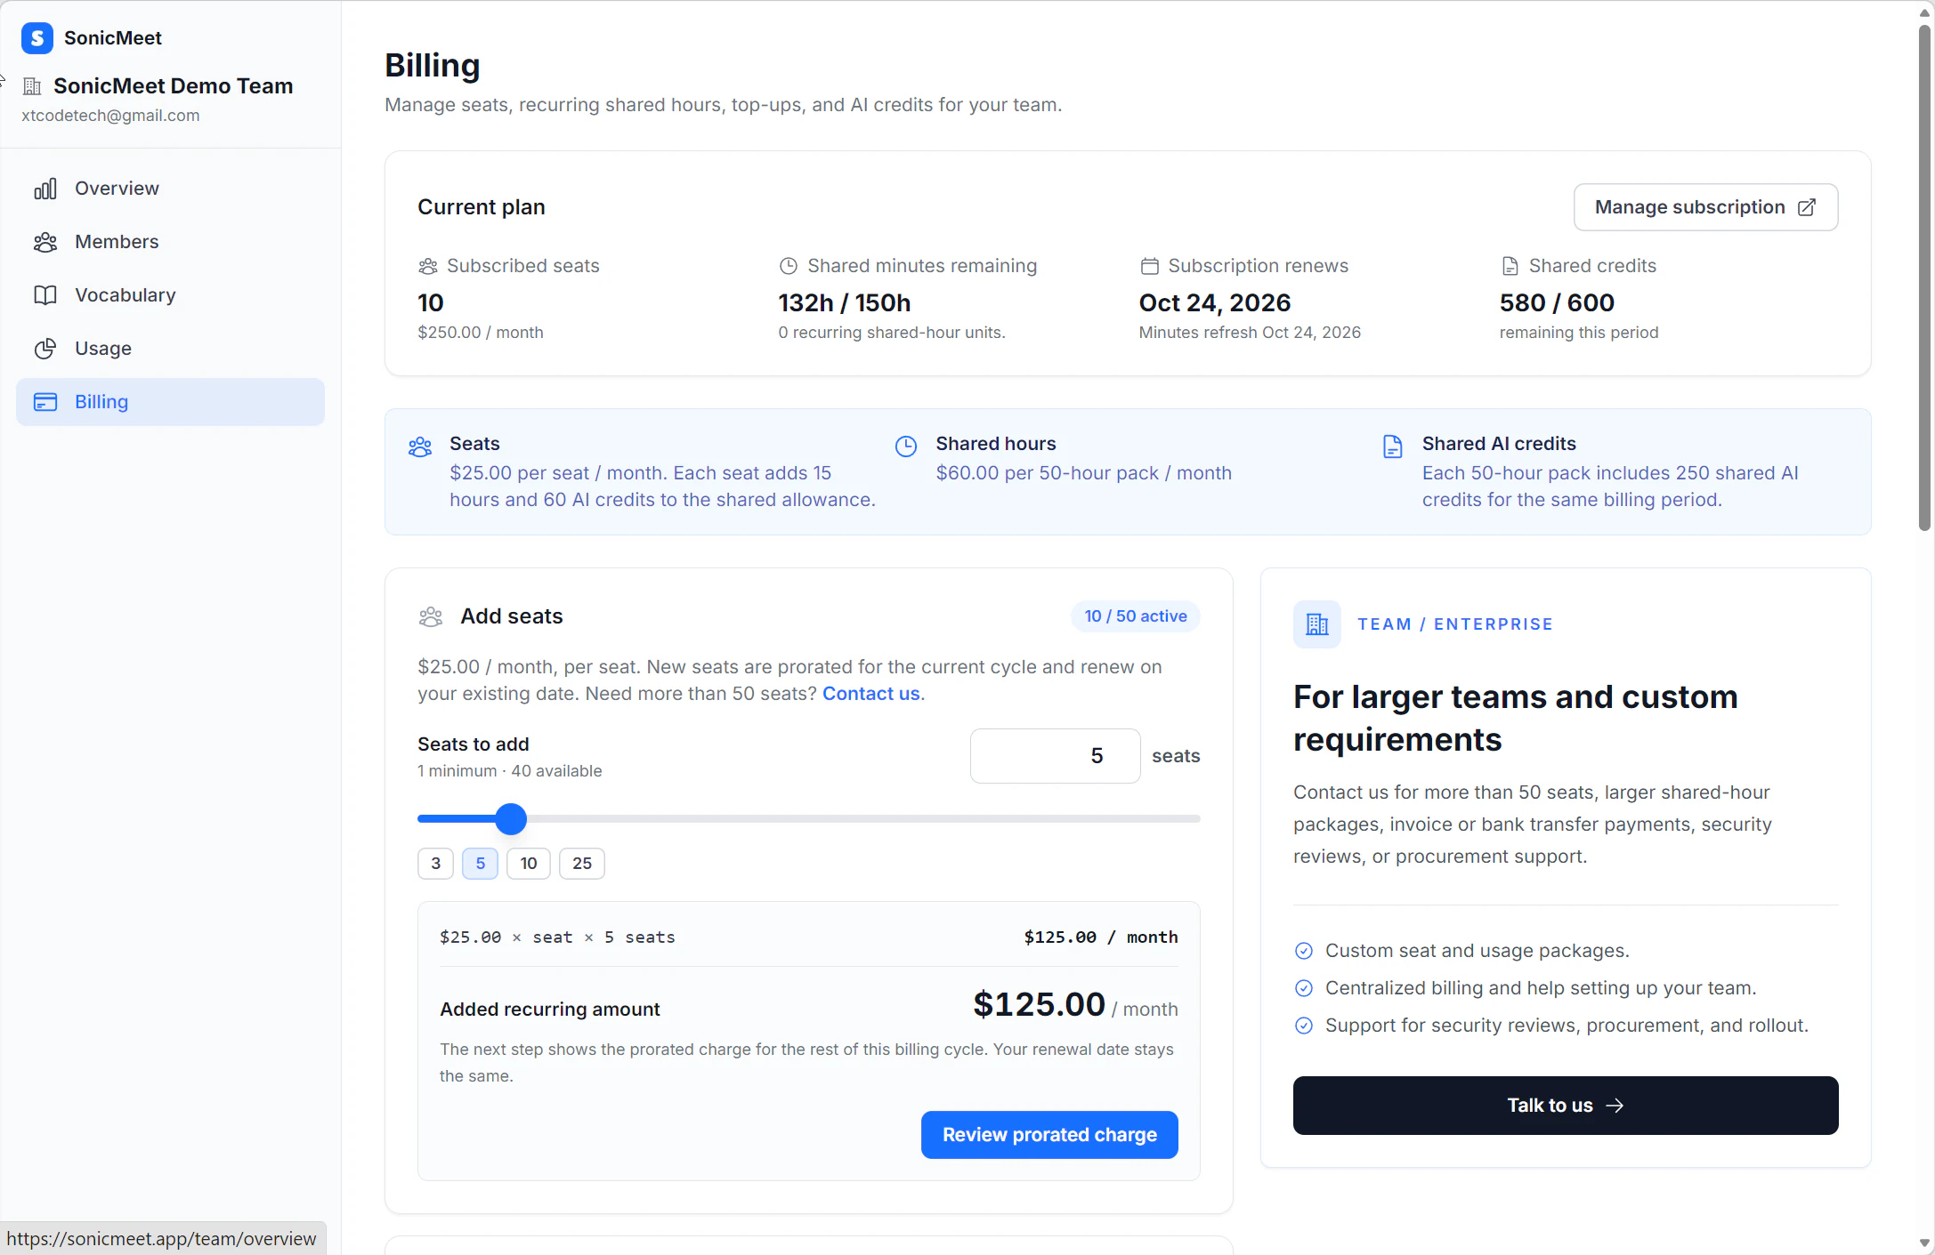This screenshot has height=1255, width=1935.
Task: Follow the Contact us link
Action: 871,694
